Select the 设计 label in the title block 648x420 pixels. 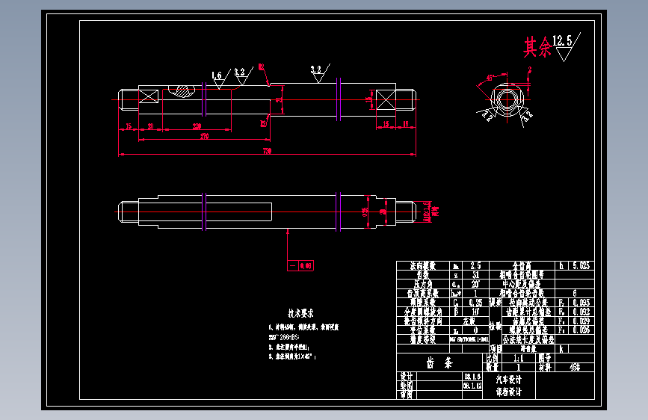(x=407, y=377)
